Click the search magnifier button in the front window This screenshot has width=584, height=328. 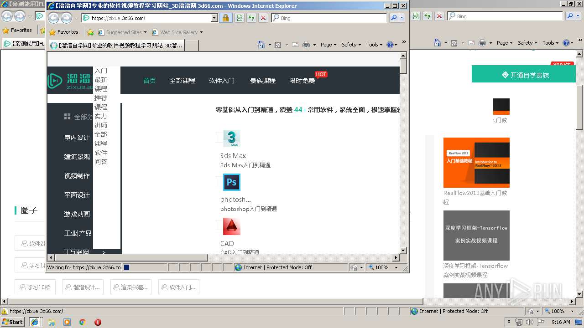coord(394,18)
